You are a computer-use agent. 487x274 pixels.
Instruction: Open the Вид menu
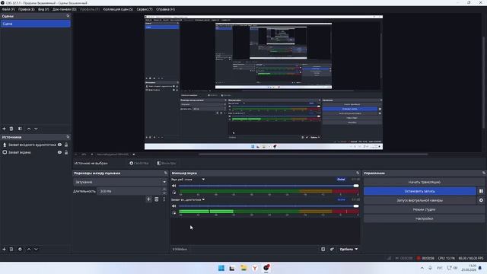(43, 9)
